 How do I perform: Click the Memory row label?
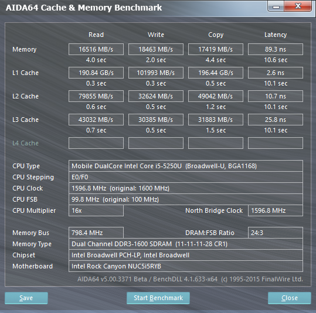click(25, 49)
